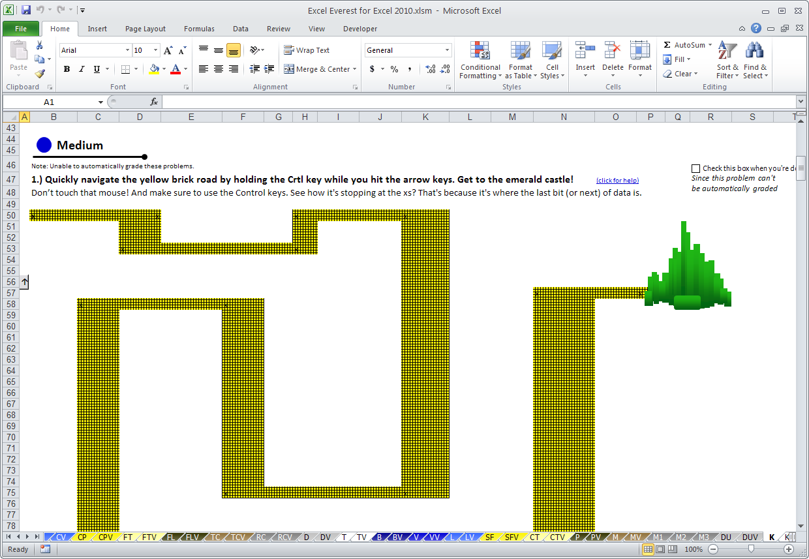Click the Excel Help question mark icon
This screenshot has height=559, width=809.
click(756, 28)
